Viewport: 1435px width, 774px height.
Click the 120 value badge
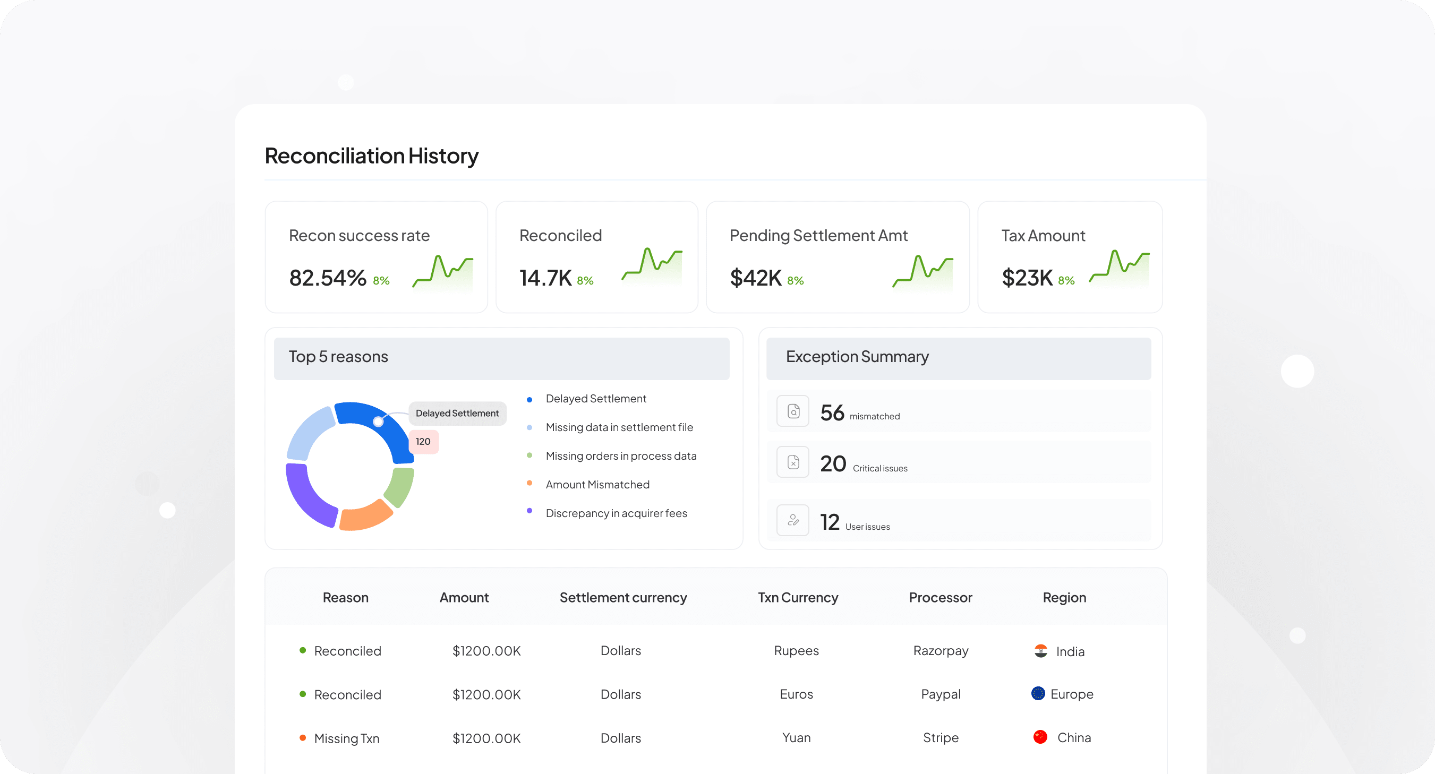423,442
